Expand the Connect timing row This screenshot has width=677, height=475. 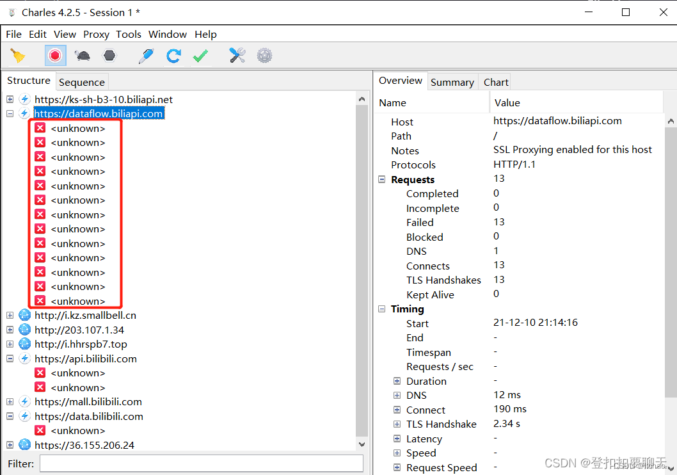(397, 409)
